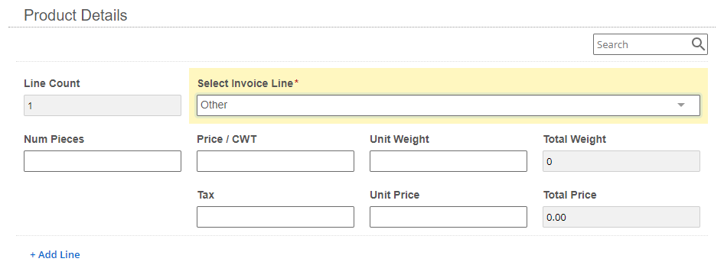The image size is (724, 278).
Task: Click the grayed Line Count field
Action: pos(103,105)
